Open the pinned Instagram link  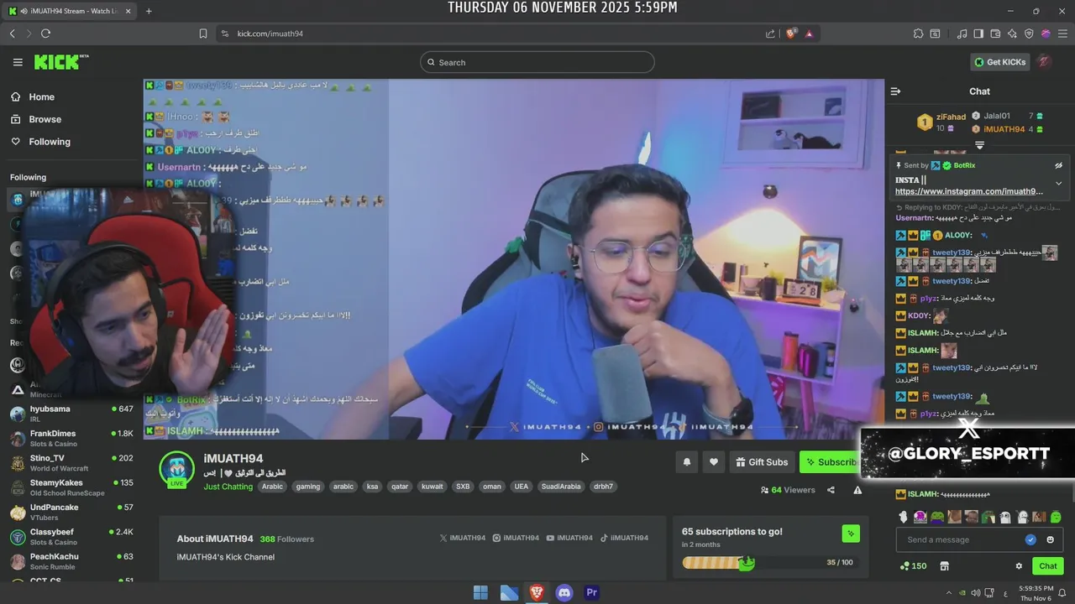coord(969,191)
